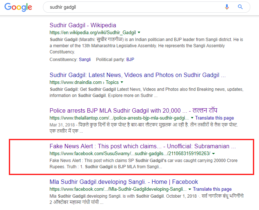Screen dimensions: 259x210
Task: Click the snippet about 20000 Crore Rupees
Action: pos(144,163)
